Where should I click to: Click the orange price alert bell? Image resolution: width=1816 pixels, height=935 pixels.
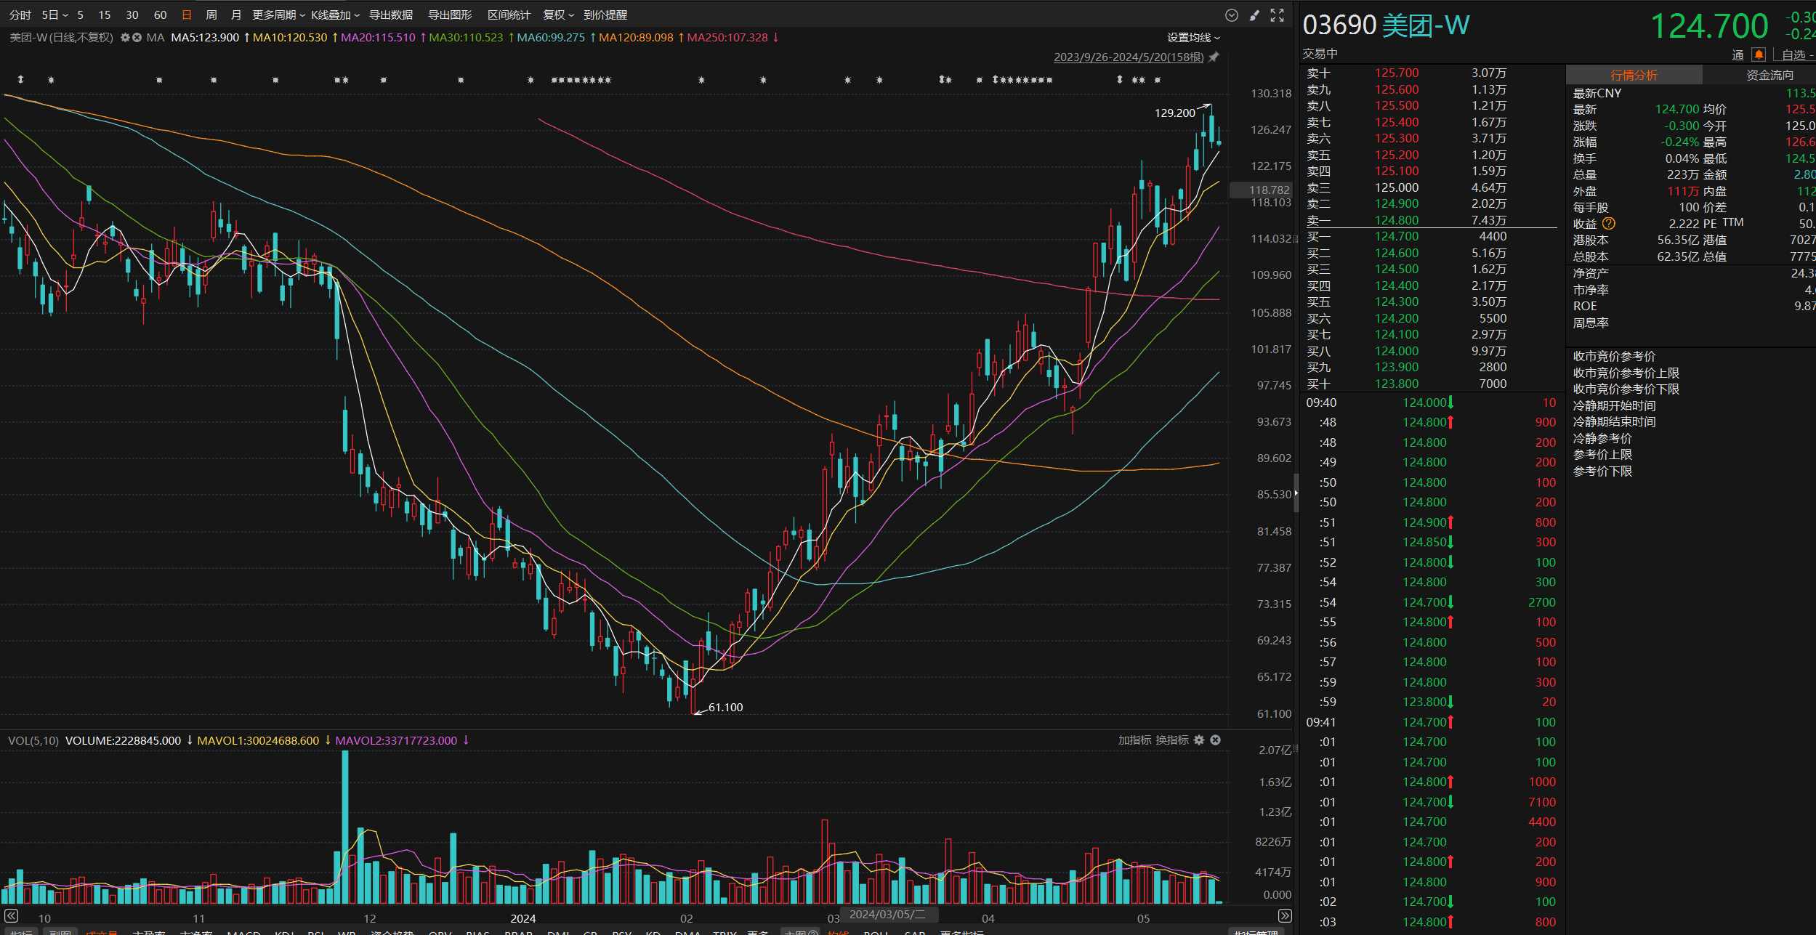(1759, 54)
